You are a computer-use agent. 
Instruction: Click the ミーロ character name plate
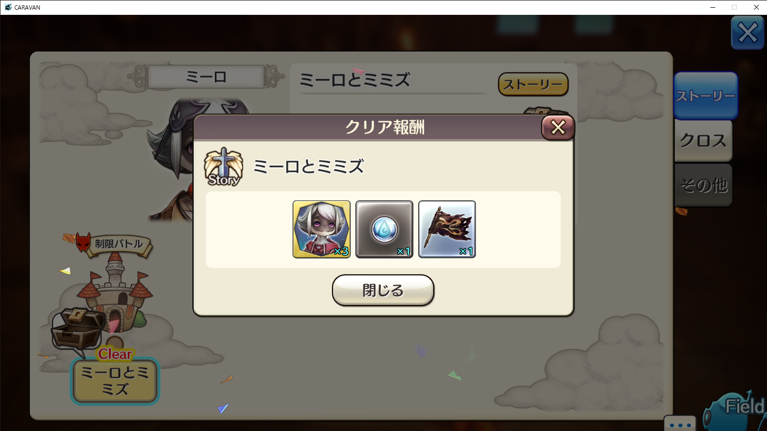(x=206, y=77)
